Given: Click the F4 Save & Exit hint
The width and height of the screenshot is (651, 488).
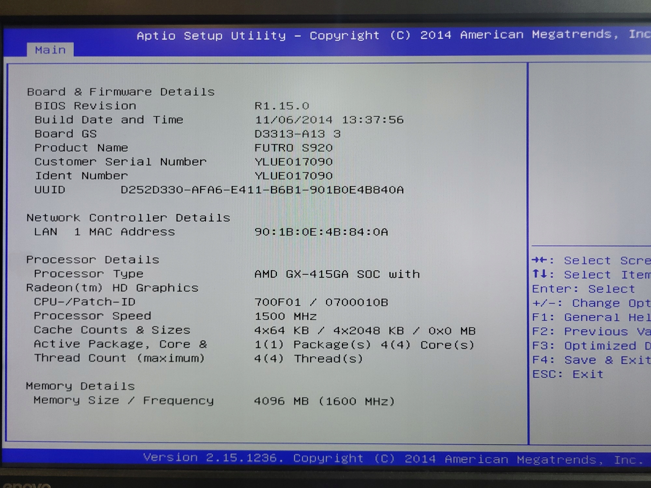Looking at the screenshot, I should [591, 360].
